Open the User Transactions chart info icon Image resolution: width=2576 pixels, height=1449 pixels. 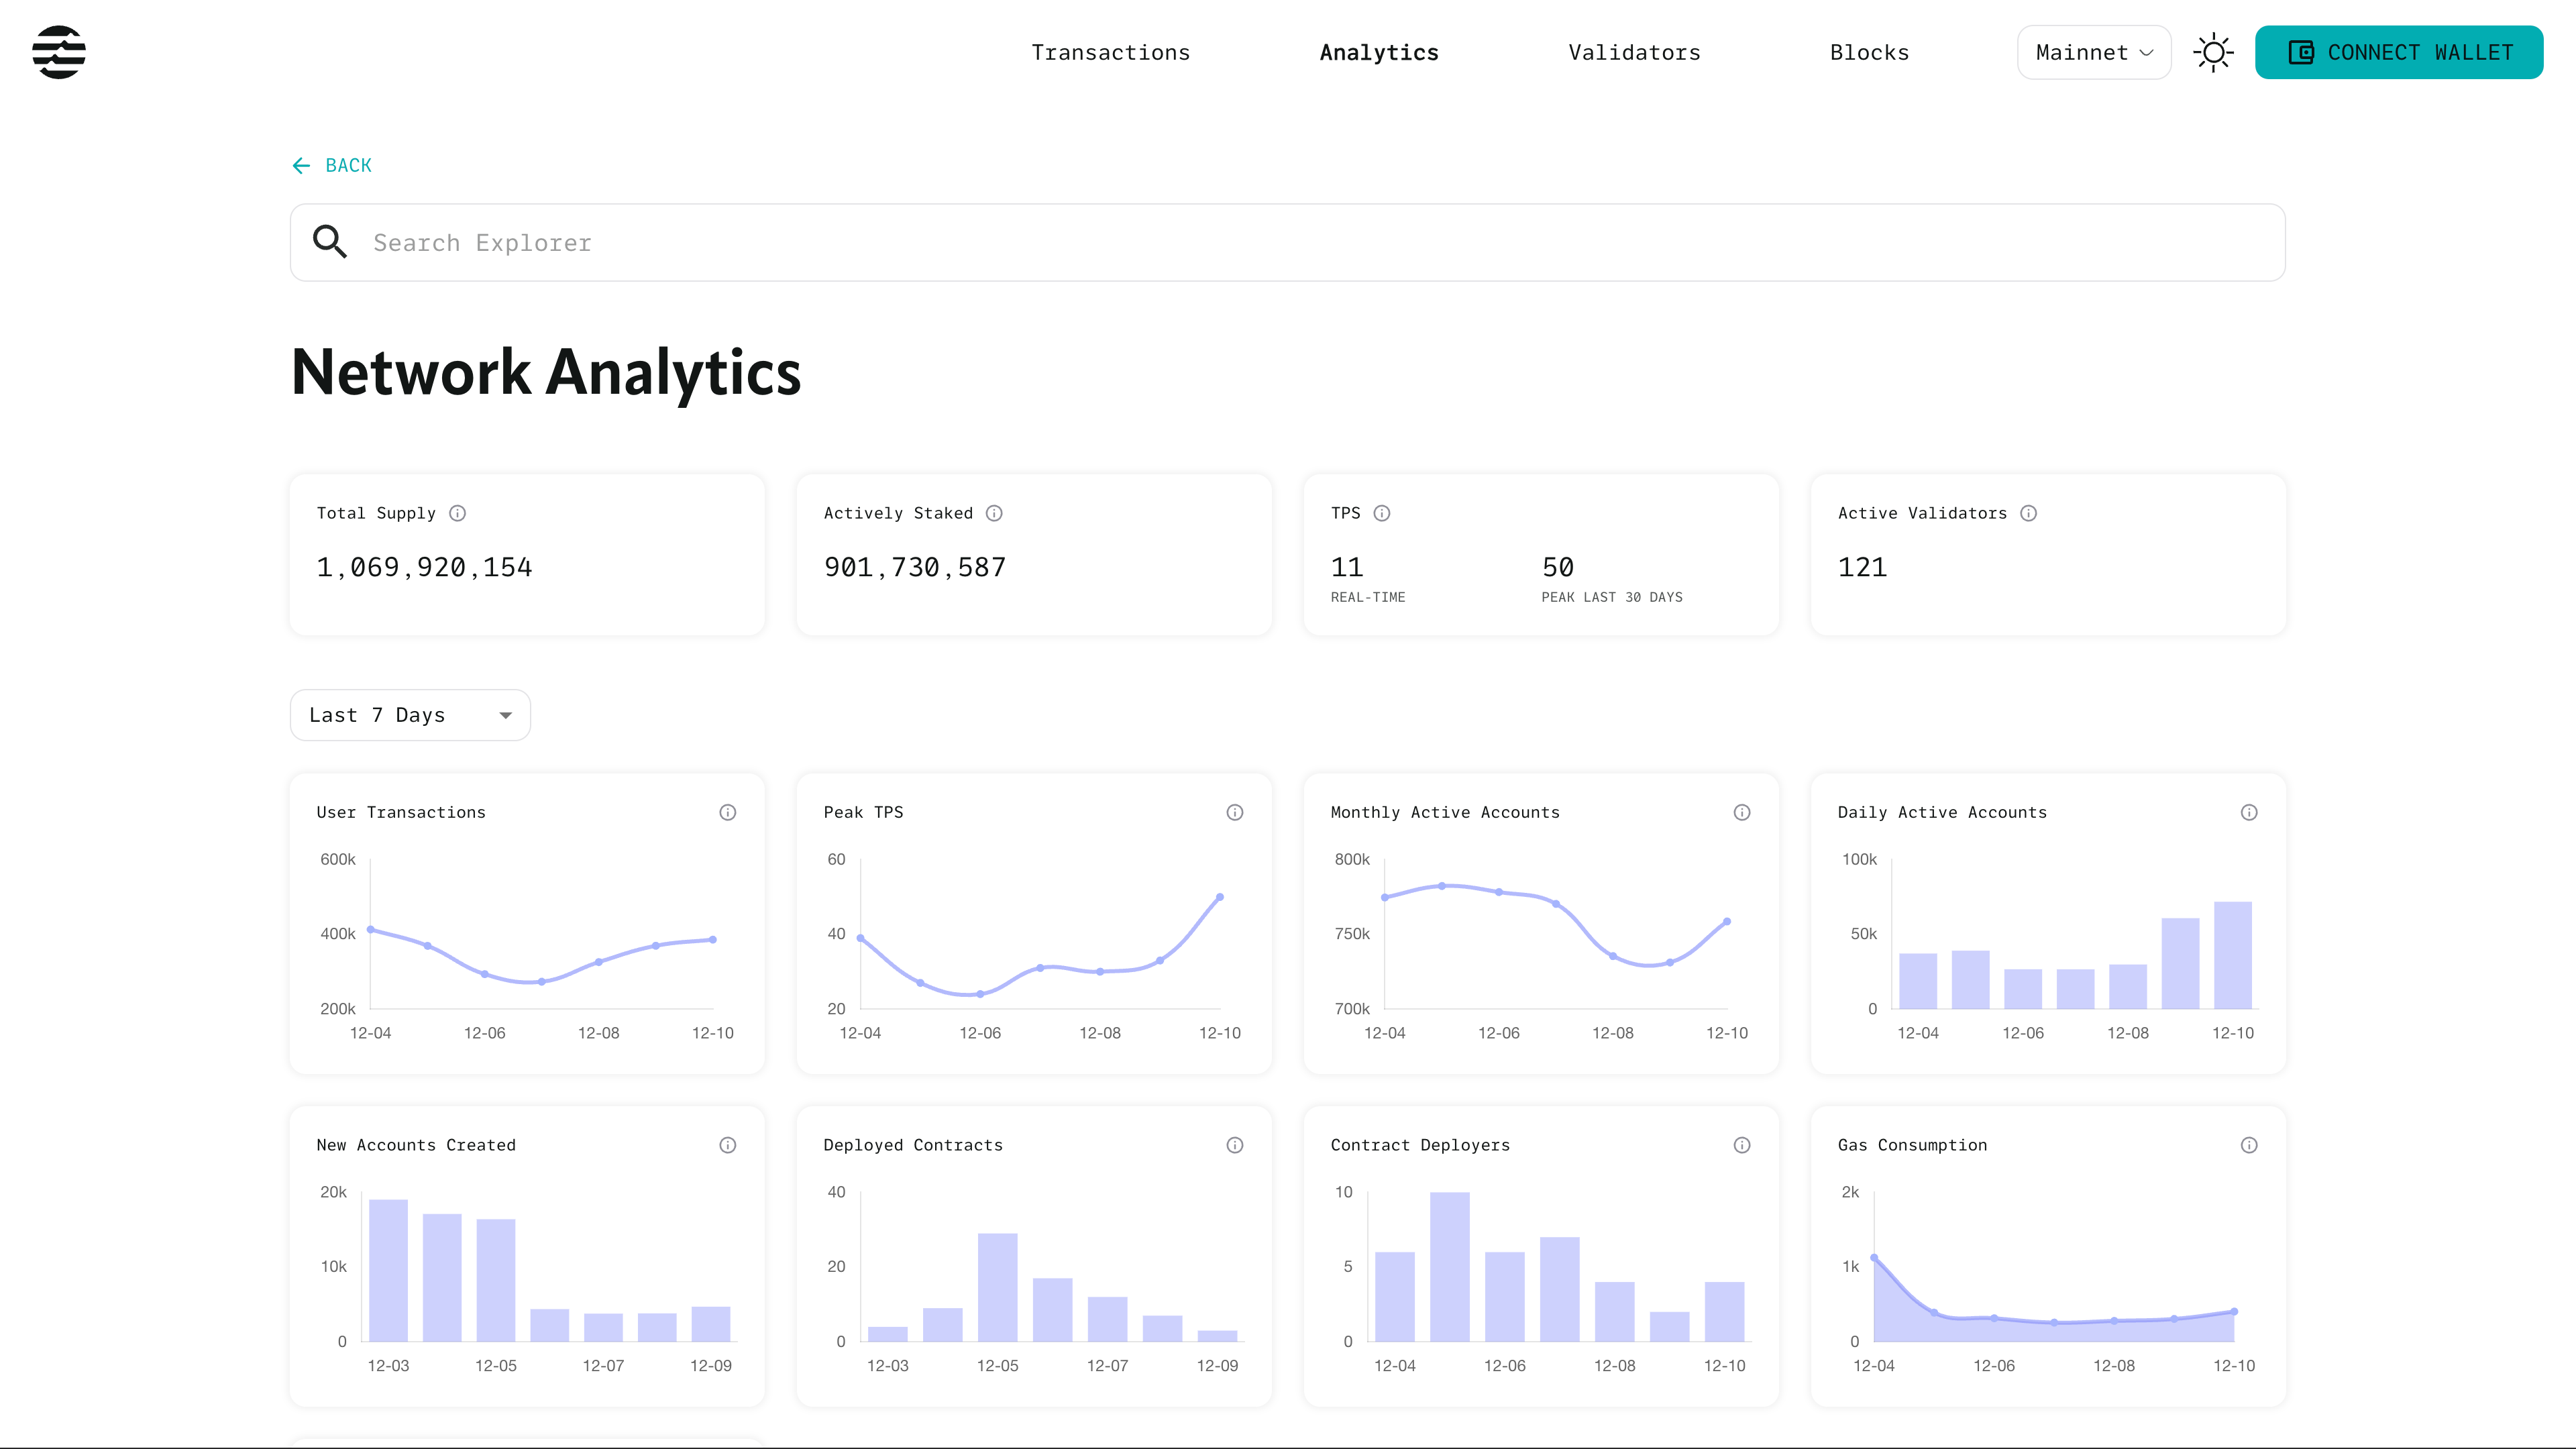point(728,812)
